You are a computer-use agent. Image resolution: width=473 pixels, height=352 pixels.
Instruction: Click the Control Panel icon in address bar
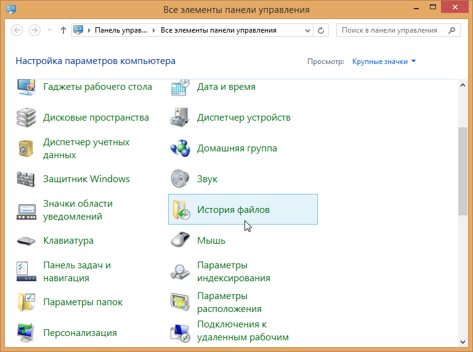[78, 30]
